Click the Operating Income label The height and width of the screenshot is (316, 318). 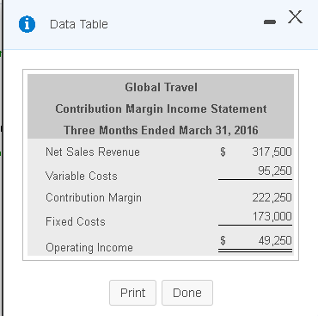click(89, 248)
